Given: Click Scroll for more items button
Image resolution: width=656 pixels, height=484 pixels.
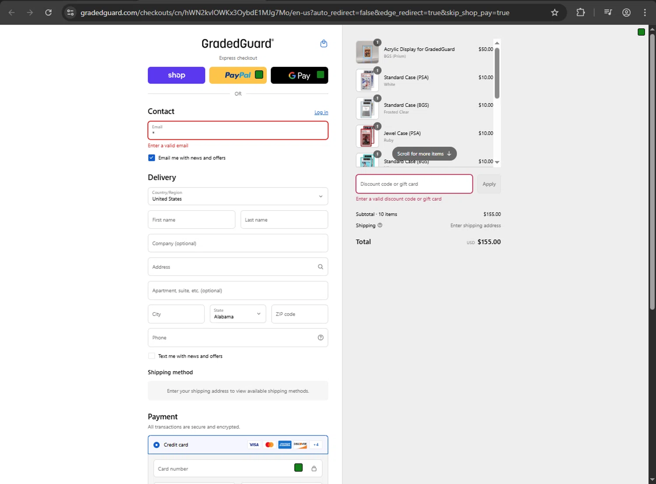Looking at the screenshot, I should (x=424, y=154).
